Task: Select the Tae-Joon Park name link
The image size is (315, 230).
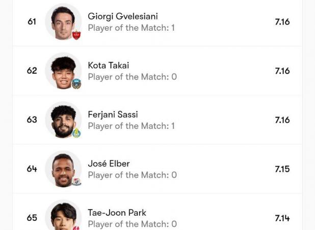Action: (x=117, y=213)
